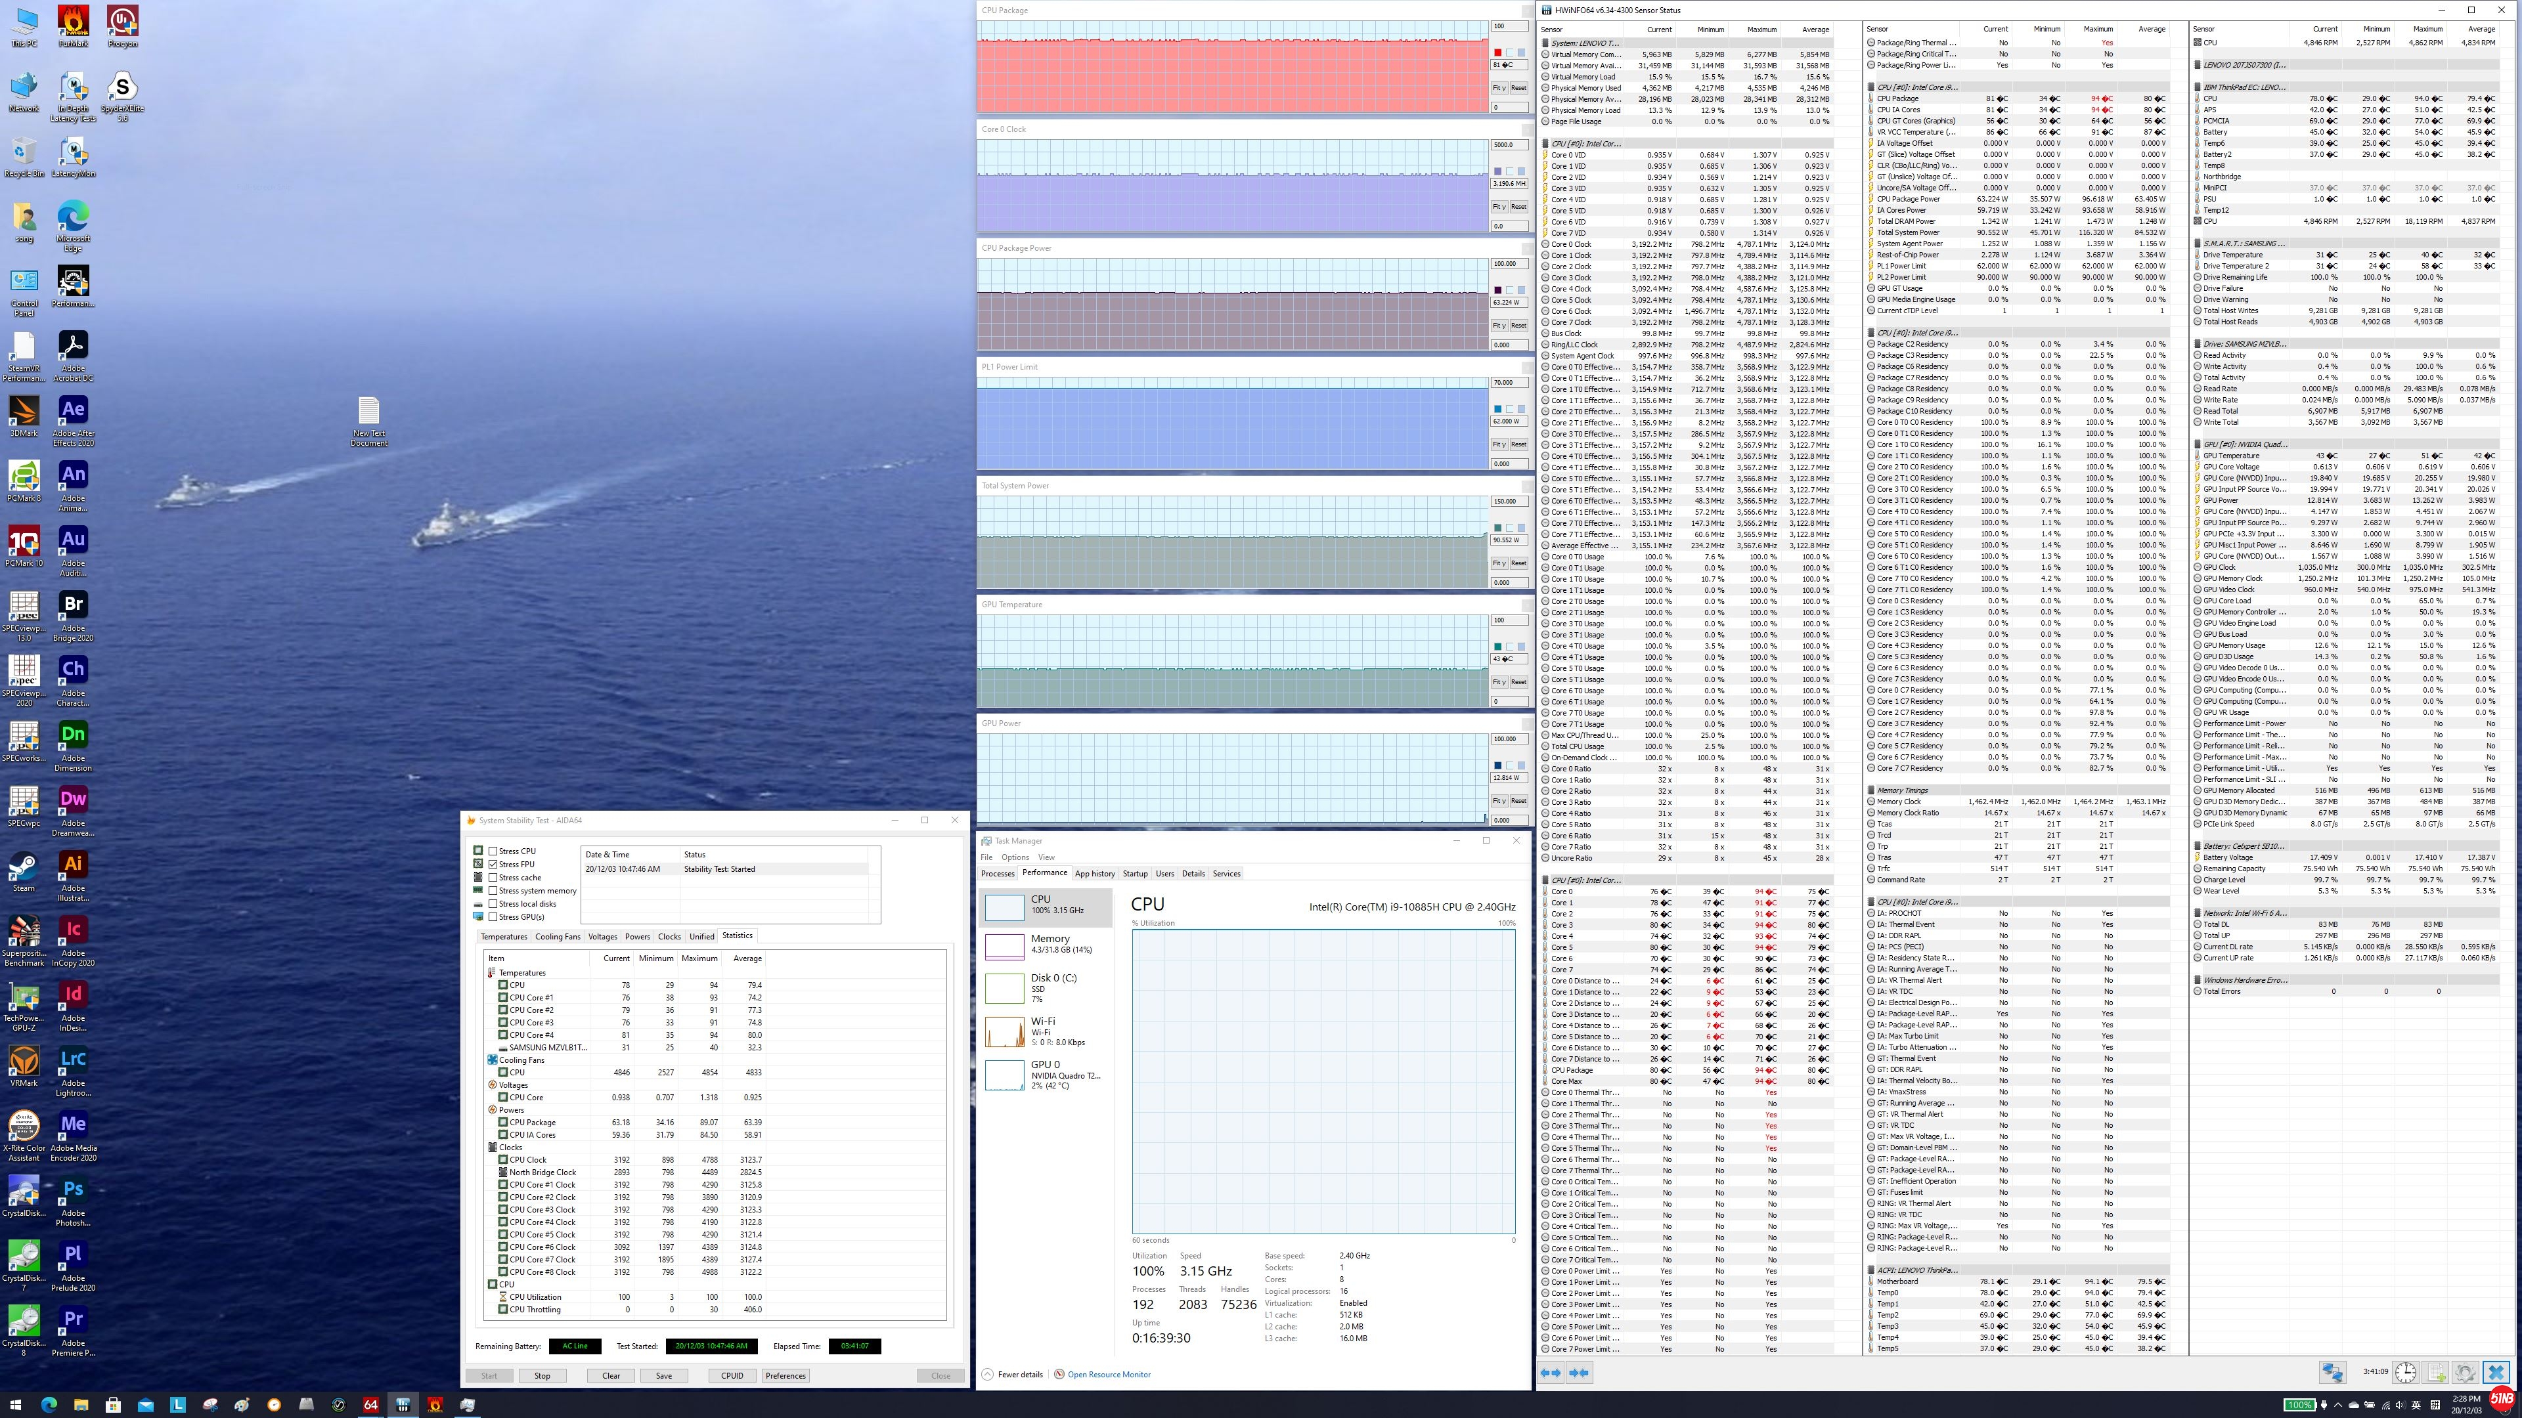Click color swatch in GPU Temperature graph
This screenshot has height=1418, width=2522.
click(x=1497, y=646)
